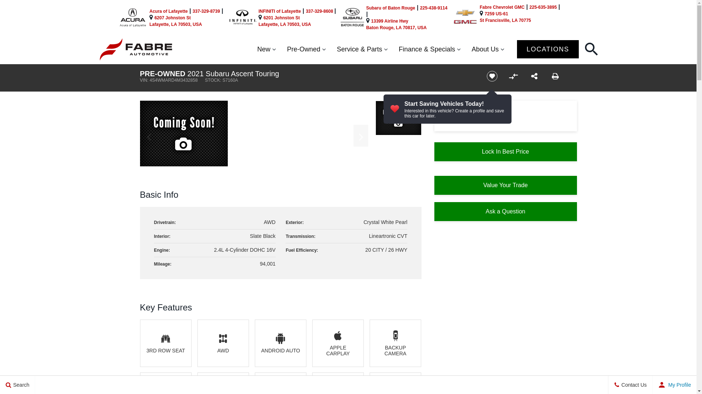This screenshot has width=702, height=394.
Task: Go to Fabre Automotive home logo
Action: [136, 49]
